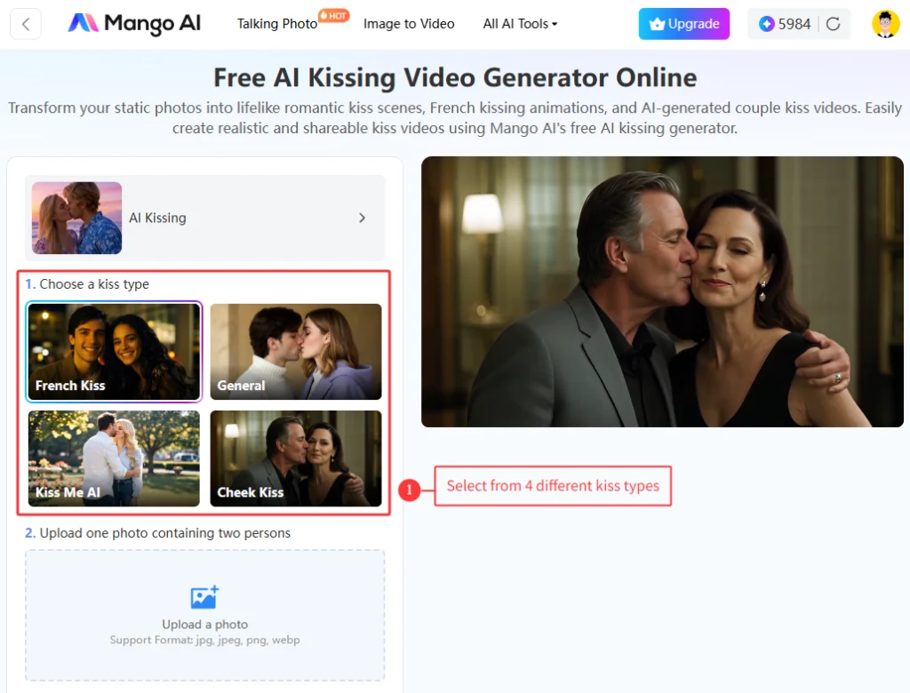Click the AI Kissing thumbnail image

coord(76,217)
